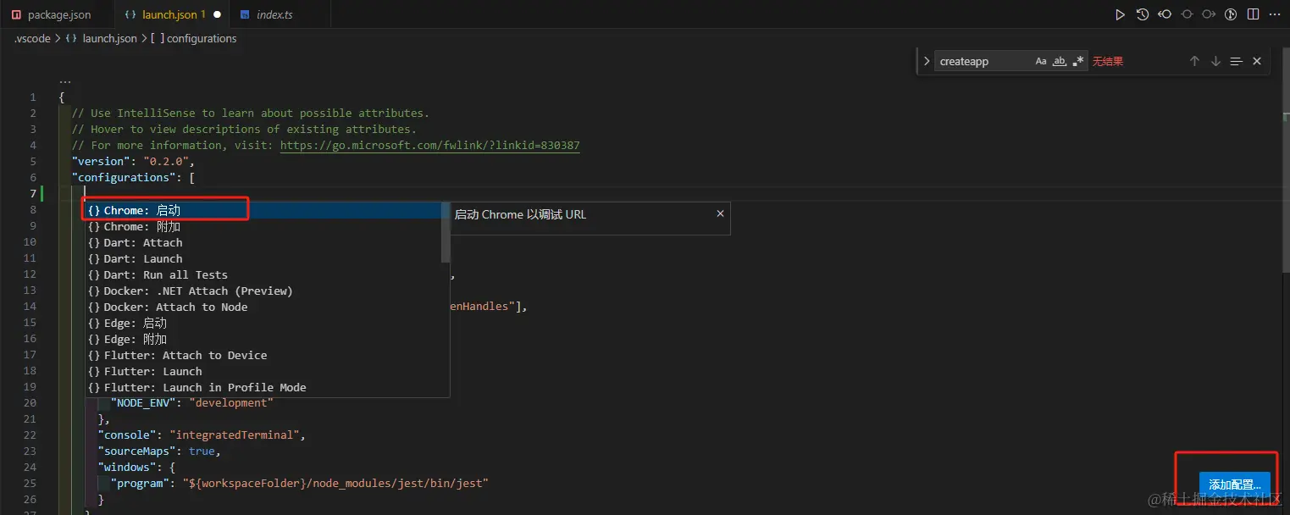
Task: Click the "integratedTerminal" value
Action: 235,435
